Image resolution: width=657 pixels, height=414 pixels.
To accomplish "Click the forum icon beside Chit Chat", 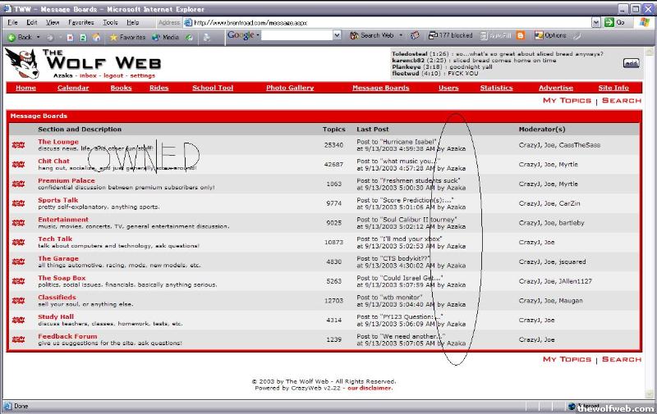I will pos(18,164).
